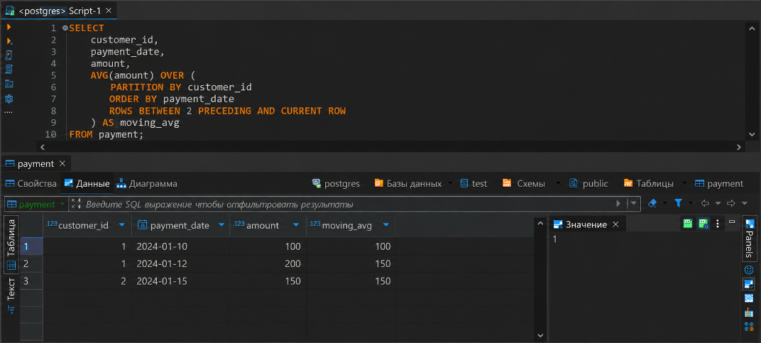Viewport: 761px width, 343px height.
Task: Open dropdown arrow next to Таблицы
Action: (684, 184)
